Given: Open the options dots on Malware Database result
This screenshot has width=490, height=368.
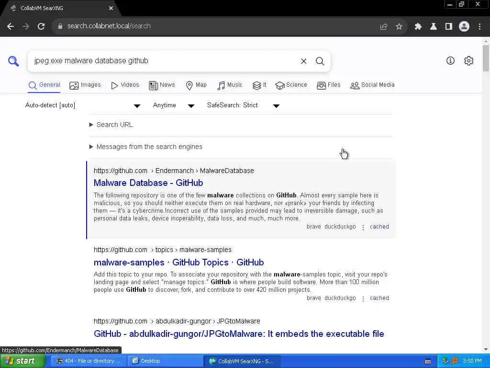Looking at the screenshot, I should pyautogui.click(x=363, y=228).
